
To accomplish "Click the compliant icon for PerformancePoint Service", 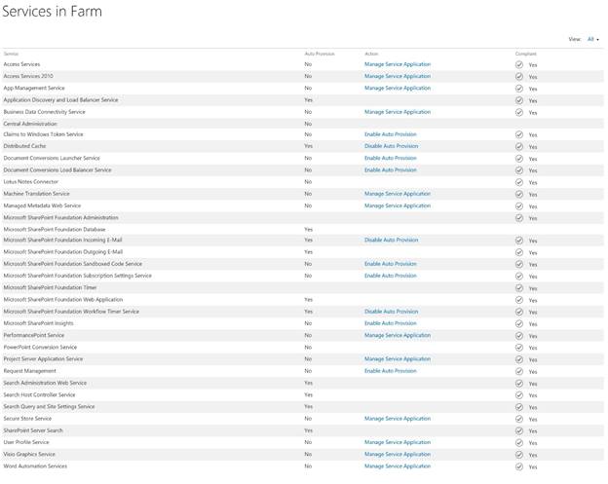I will (x=519, y=336).
